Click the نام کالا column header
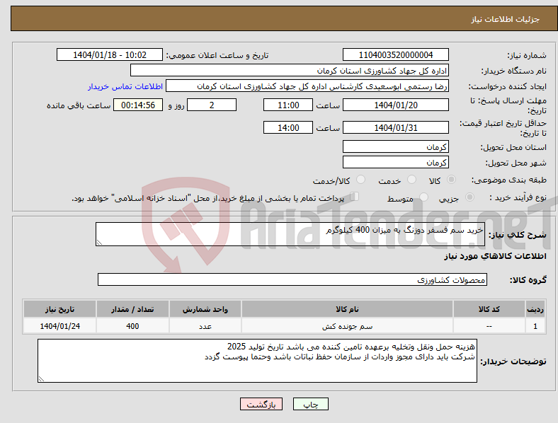 pos(347,309)
